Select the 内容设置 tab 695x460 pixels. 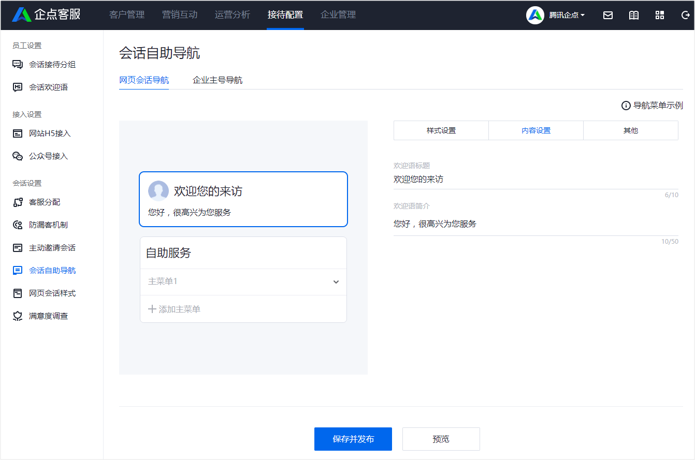pyautogui.click(x=536, y=130)
